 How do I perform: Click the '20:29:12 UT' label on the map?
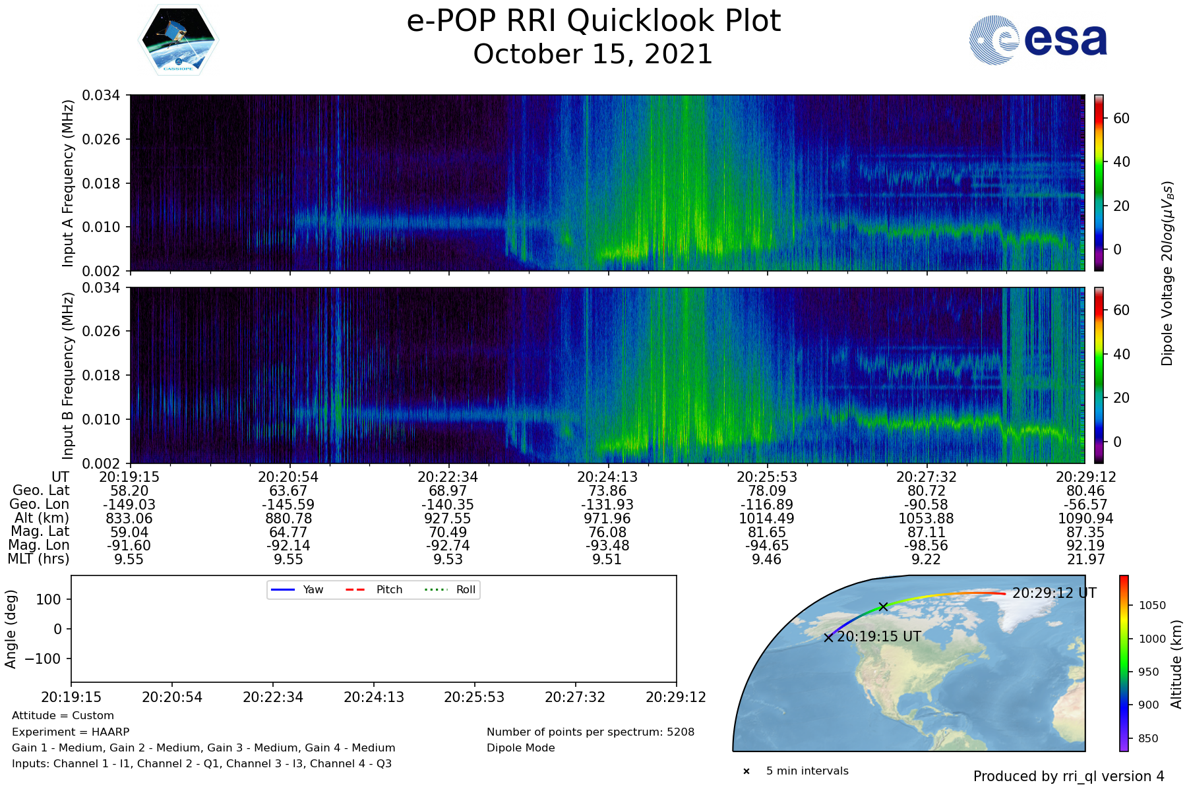[x=1054, y=593]
